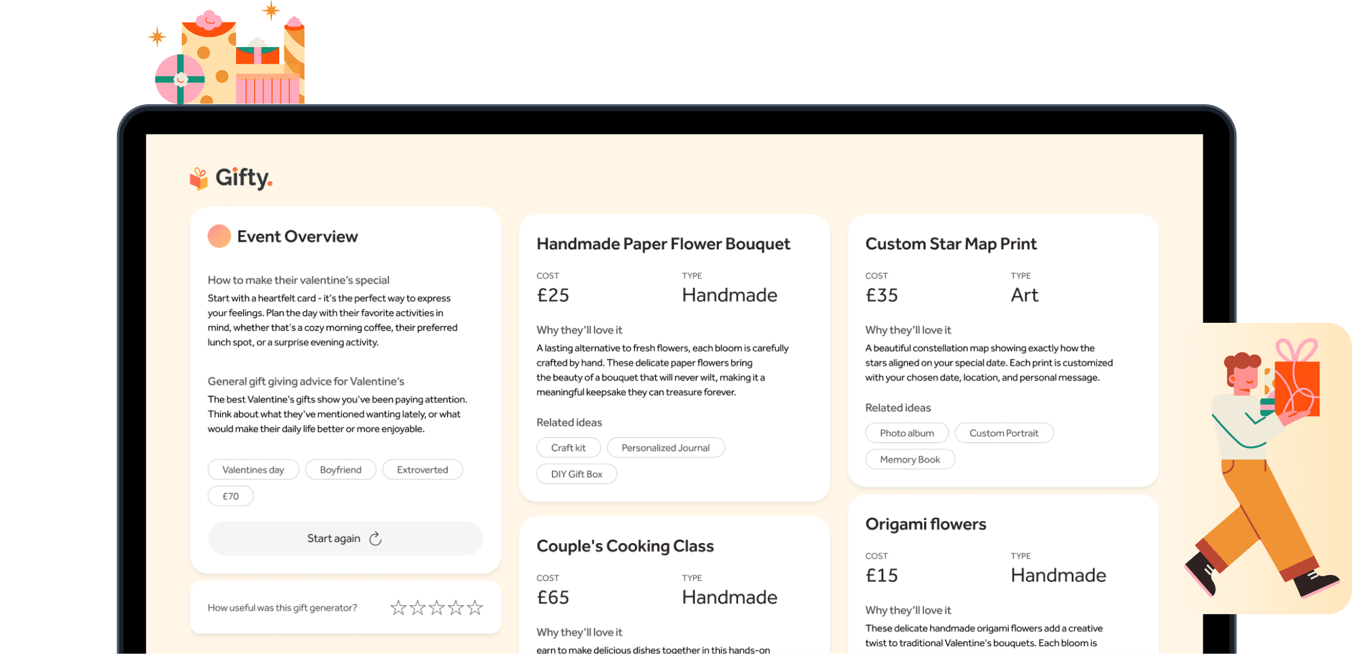
Task: Open the Memory Book related idea
Action: [910, 460]
